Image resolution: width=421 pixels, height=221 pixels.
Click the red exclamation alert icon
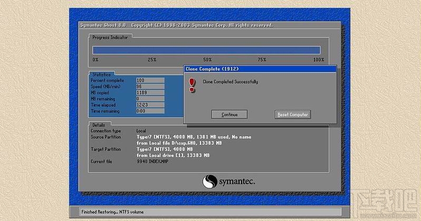192,85
